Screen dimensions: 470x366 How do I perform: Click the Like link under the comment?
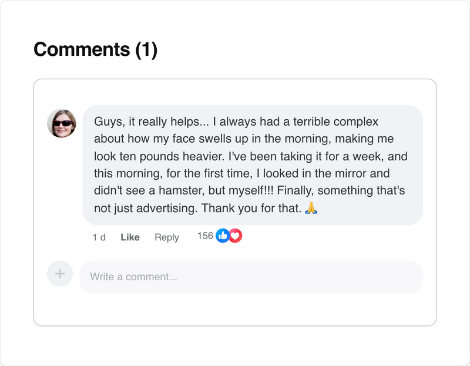[129, 237]
